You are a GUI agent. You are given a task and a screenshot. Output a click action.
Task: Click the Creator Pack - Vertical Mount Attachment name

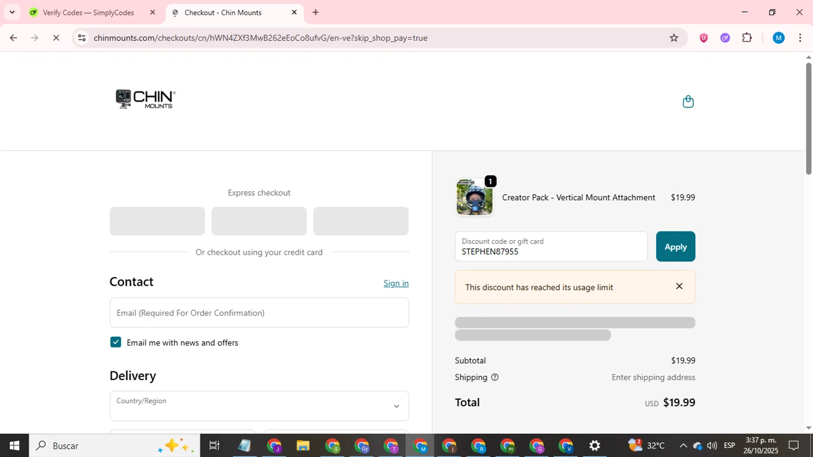pyautogui.click(x=579, y=198)
